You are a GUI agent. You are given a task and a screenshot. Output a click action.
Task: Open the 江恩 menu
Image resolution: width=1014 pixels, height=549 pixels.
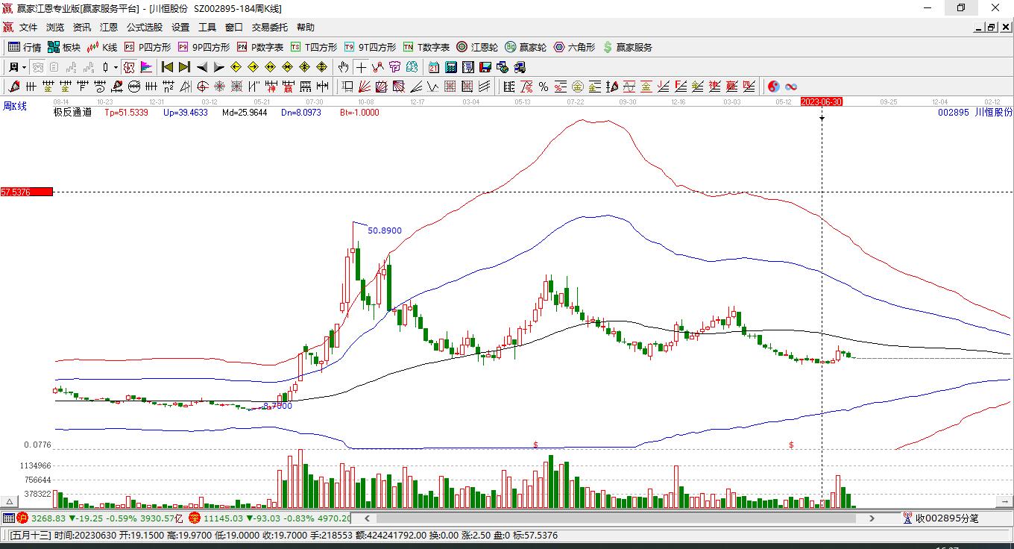109,28
